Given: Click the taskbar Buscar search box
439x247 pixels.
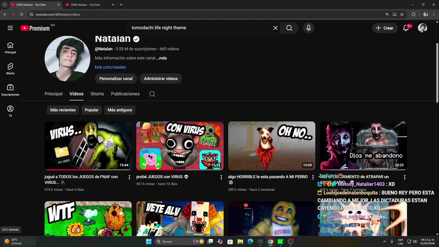Looking at the screenshot, I should click(x=180, y=242).
